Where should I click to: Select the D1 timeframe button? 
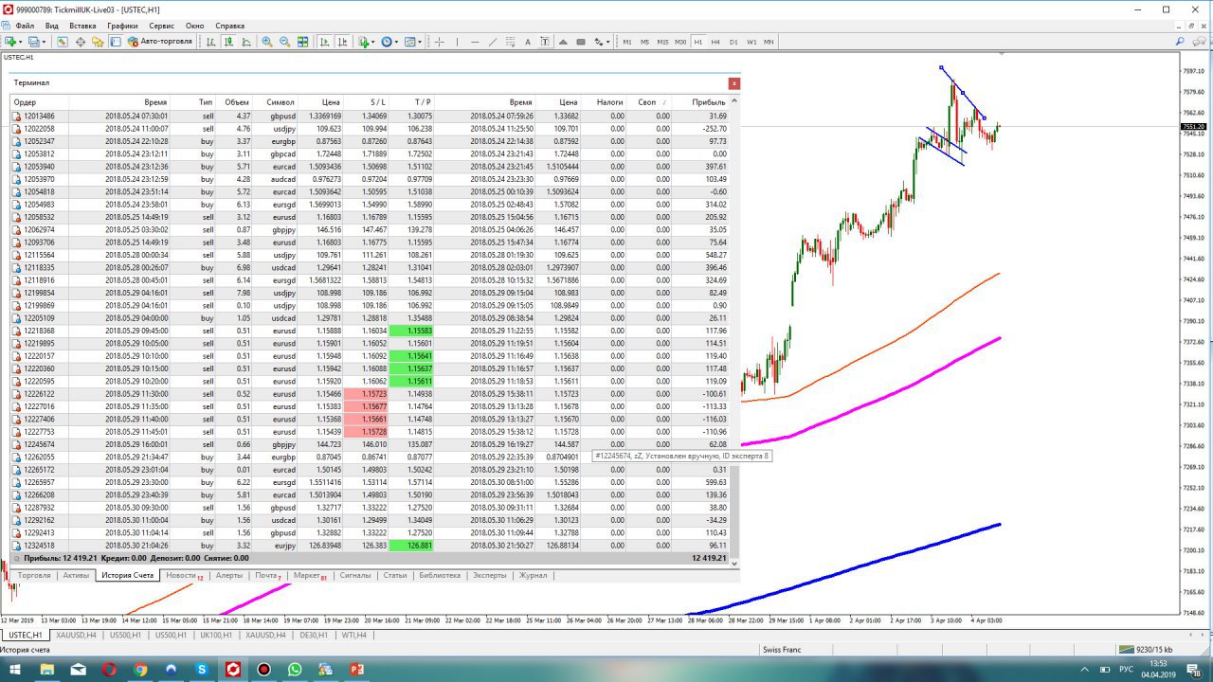click(733, 42)
